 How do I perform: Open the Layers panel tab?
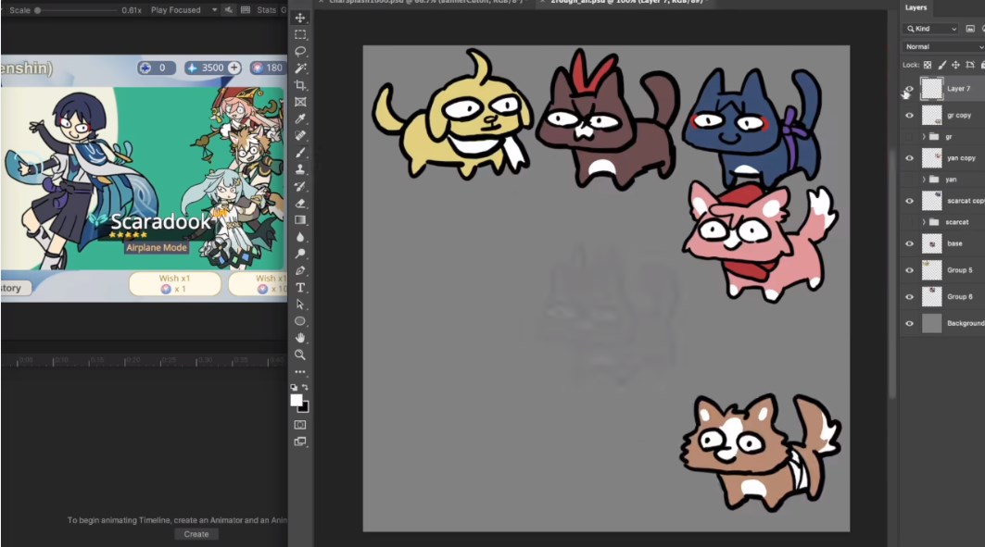click(916, 7)
